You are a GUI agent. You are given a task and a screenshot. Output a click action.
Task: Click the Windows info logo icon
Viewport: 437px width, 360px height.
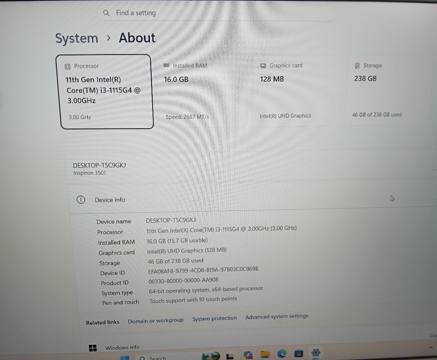coord(93,348)
